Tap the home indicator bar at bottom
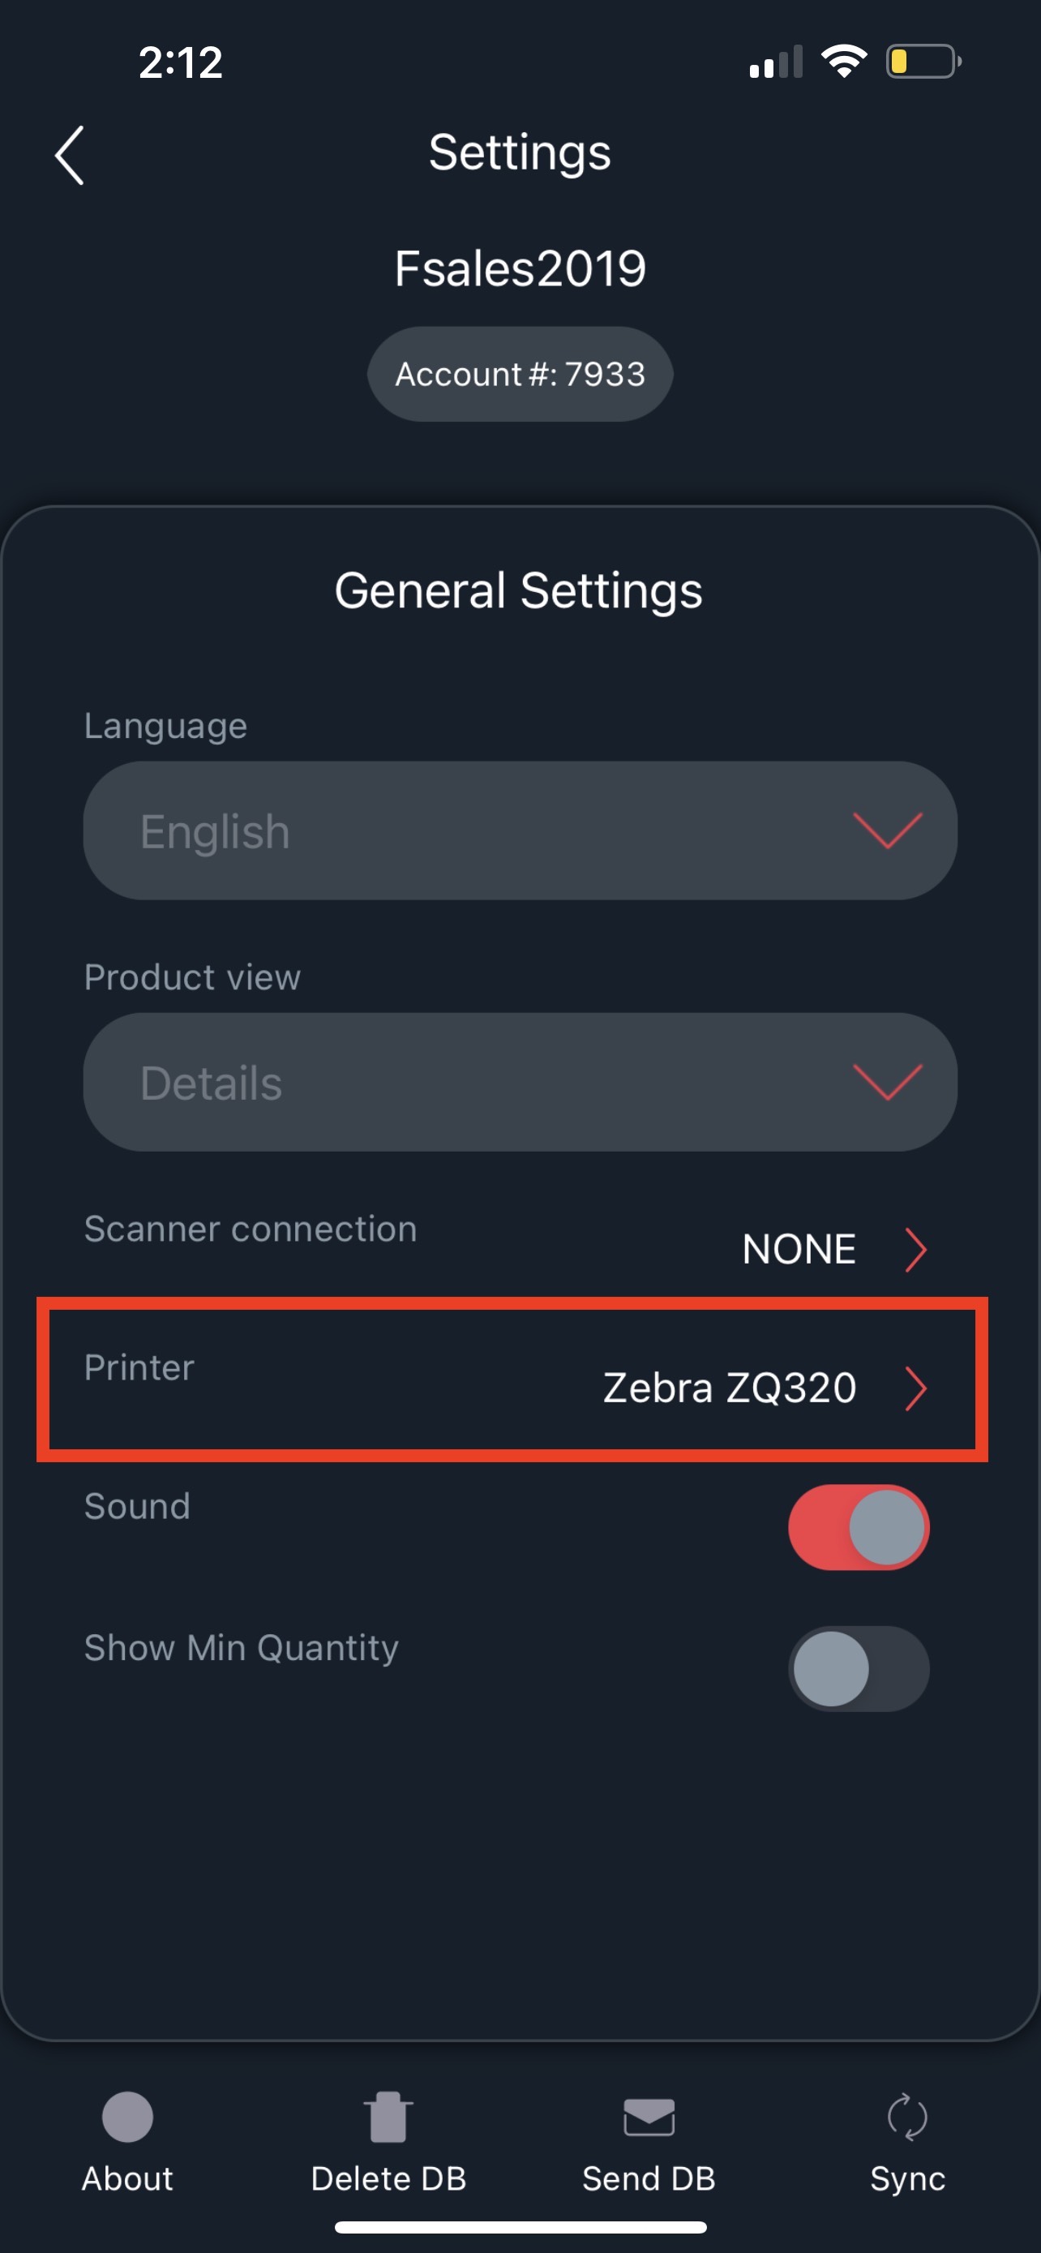1041x2253 pixels. coord(521,2227)
